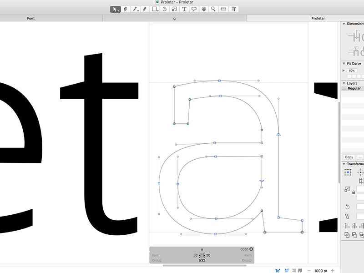Adjust the Fit Curve percentage control

352,71
